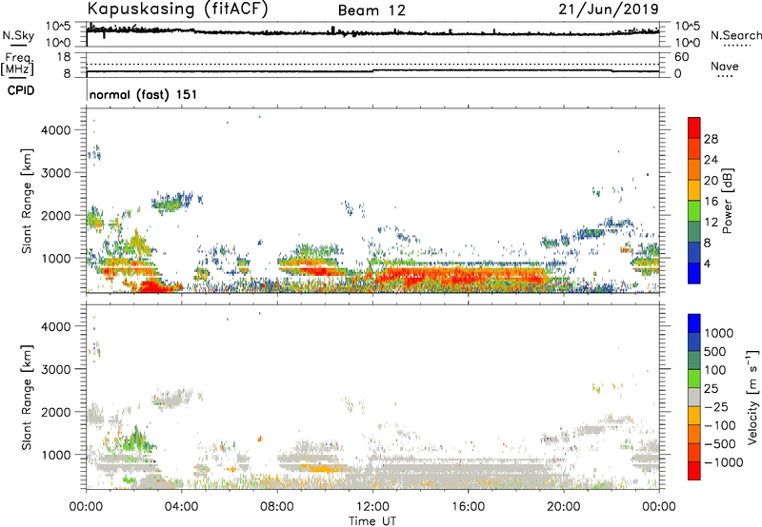762x527 pixels.
Task: Click the 'Power [dB]' color bar label
Action: (x=727, y=201)
